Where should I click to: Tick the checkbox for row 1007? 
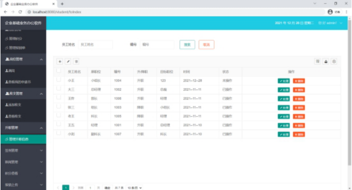pos(58,133)
